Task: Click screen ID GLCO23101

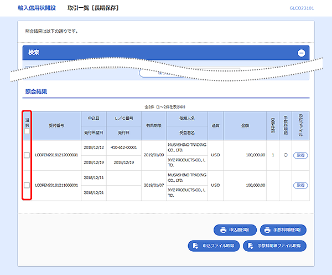Action: pyautogui.click(x=302, y=8)
